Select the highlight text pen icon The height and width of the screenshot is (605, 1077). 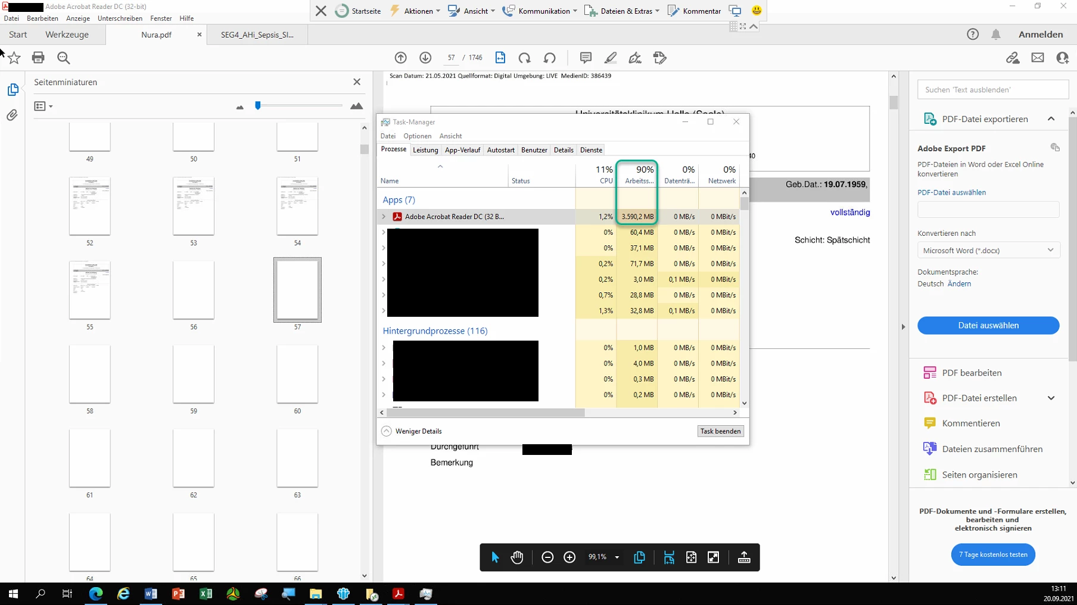pos(611,58)
